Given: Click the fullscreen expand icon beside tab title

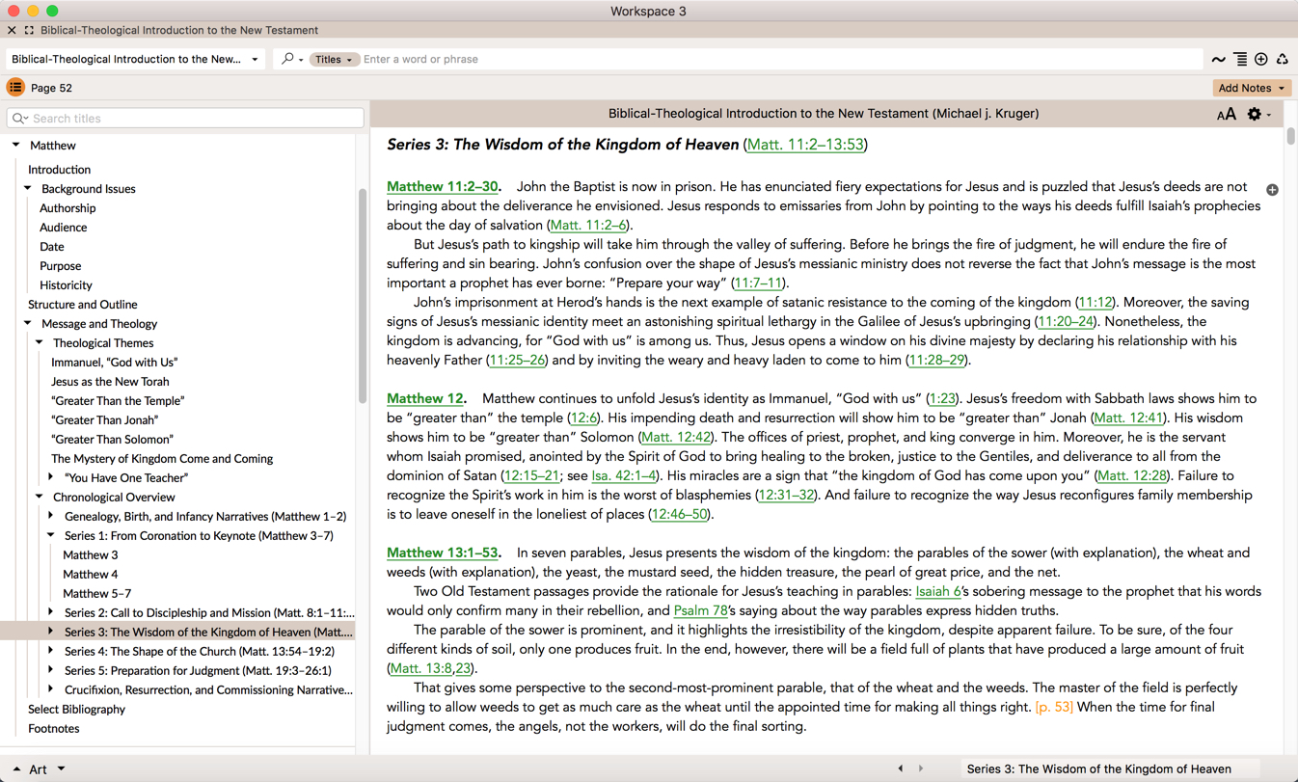Looking at the screenshot, I should click(29, 30).
